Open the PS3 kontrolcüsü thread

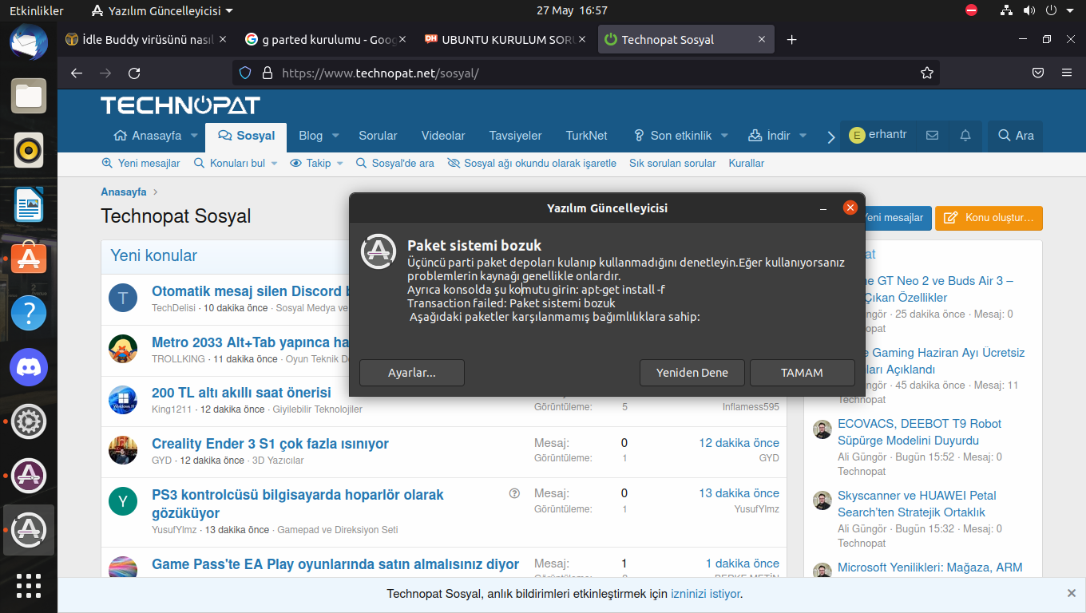(x=298, y=504)
